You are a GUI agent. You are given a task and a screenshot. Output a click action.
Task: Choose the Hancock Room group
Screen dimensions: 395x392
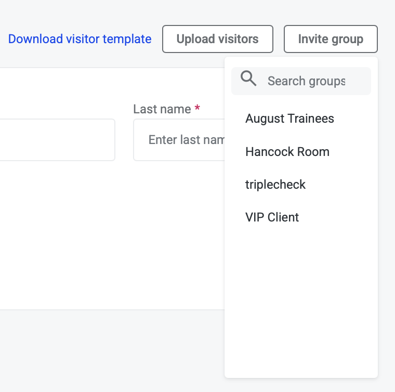click(x=287, y=152)
